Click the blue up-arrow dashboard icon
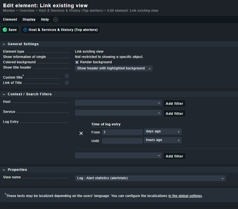 (x=25, y=30)
